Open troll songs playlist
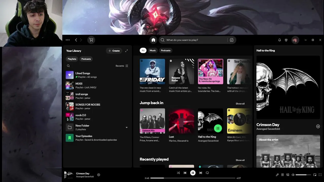The height and width of the screenshot is (182, 324). [97, 96]
